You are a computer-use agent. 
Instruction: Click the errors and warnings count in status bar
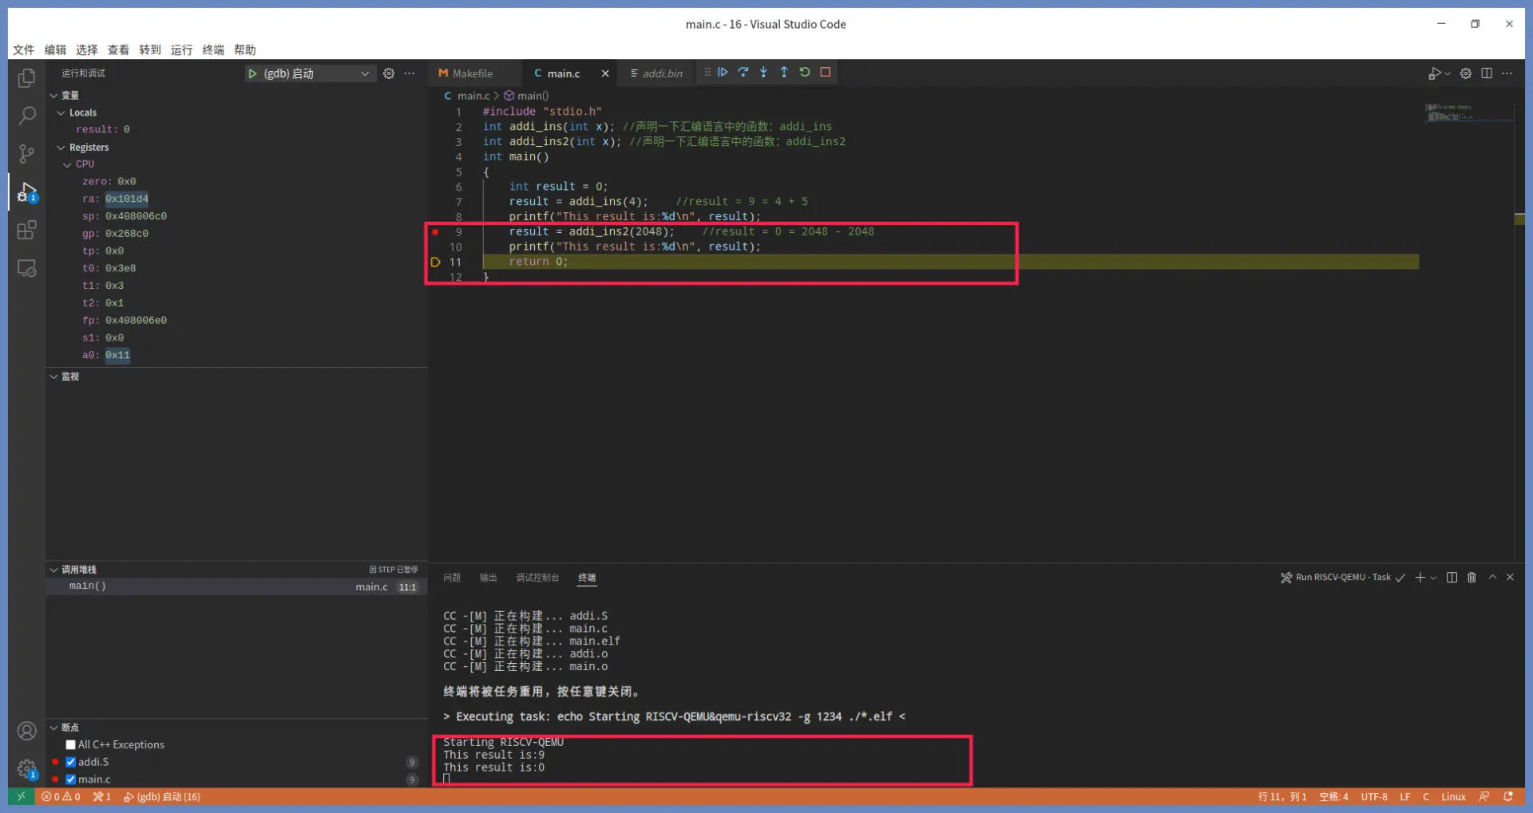pos(61,796)
